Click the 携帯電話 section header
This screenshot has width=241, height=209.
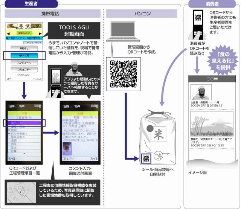coord(53,14)
